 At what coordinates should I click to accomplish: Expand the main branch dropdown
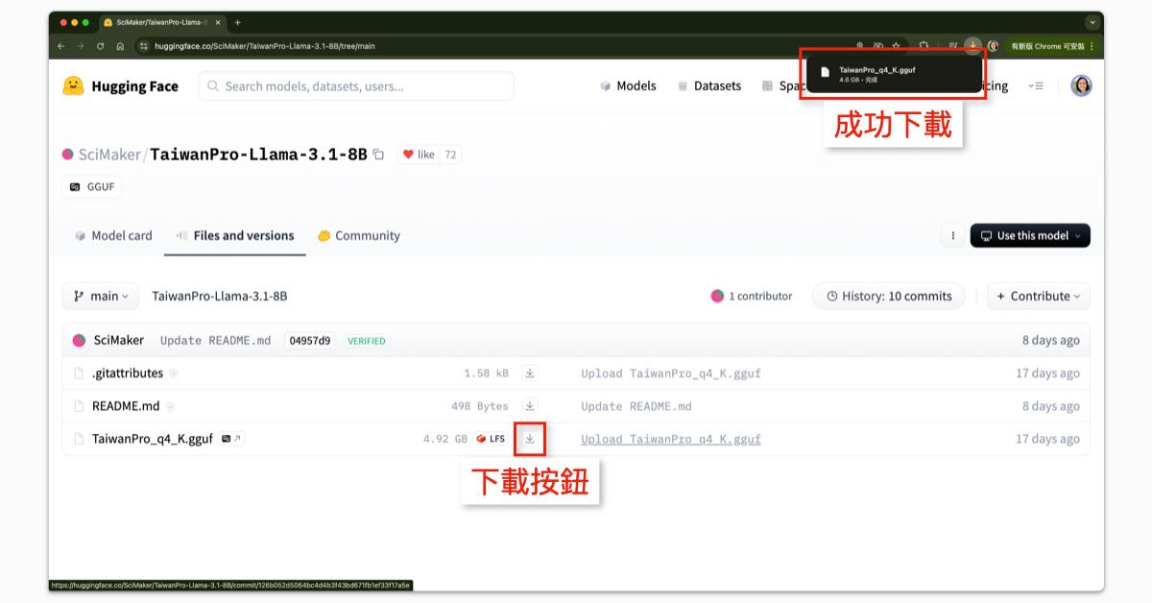click(x=101, y=296)
